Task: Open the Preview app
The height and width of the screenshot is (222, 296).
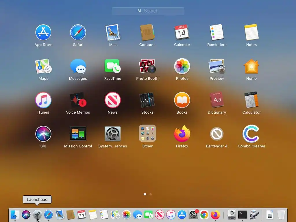Action: pyautogui.click(x=217, y=66)
